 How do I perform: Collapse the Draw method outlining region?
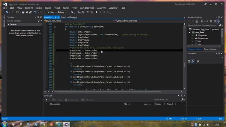55,27
